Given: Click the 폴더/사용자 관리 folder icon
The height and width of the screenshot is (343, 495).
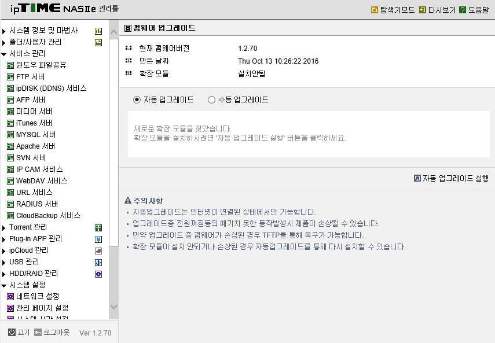Looking at the screenshot, I should click(x=98, y=43).
